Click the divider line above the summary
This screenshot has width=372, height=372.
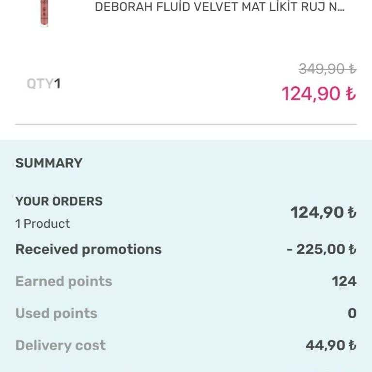point(186,124)
